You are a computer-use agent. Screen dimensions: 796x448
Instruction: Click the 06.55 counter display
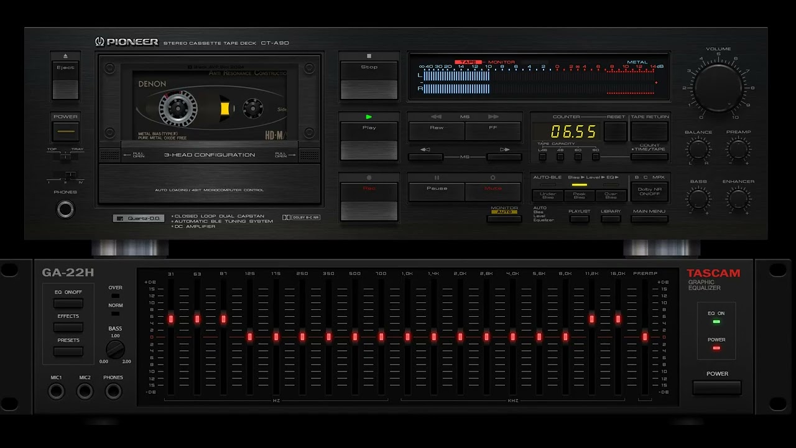(x=566, y=132)
